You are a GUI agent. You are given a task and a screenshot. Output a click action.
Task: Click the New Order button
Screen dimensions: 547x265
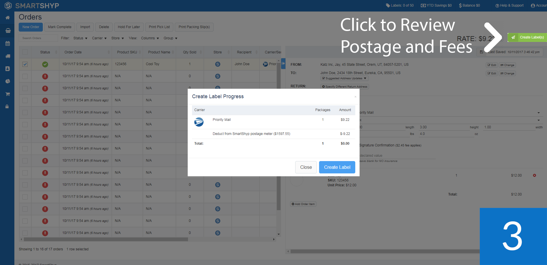click(x=31, y=27)
